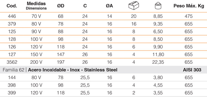Click the 475 max weight value
The height and width of the screenshot is (100, 207).
(x=189, y=16)
